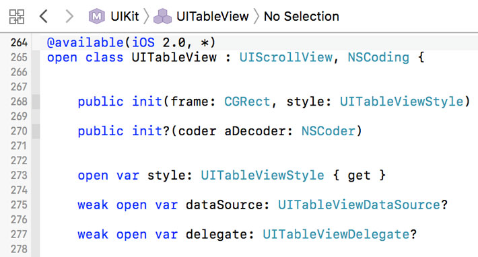Click CGRect in init signature
478x257 pixels.
[x=247, y=102]
